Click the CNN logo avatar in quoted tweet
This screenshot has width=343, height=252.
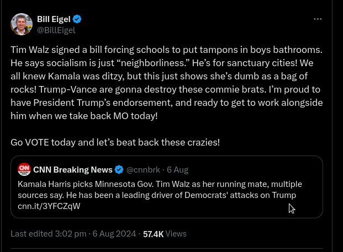[x=24, y=169]
